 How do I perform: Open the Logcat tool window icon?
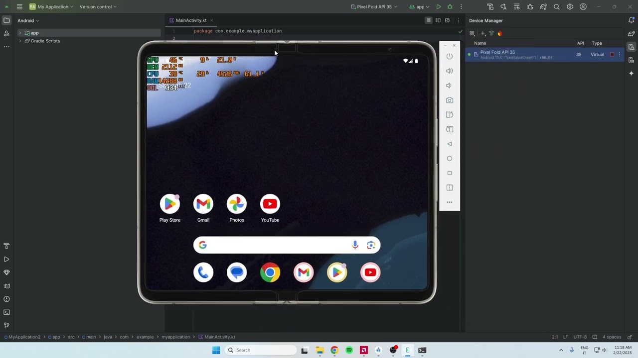pos(6,286)
